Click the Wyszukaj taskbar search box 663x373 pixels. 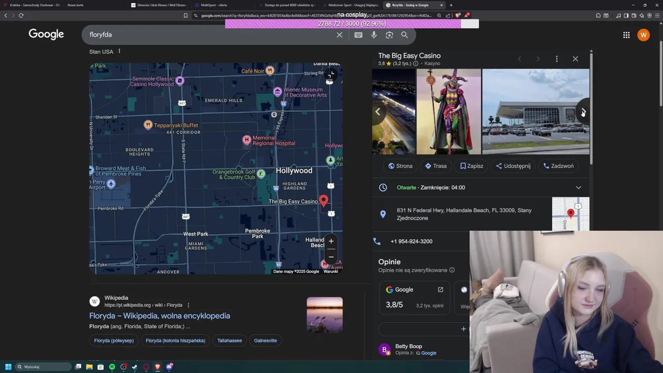[44, 367]
